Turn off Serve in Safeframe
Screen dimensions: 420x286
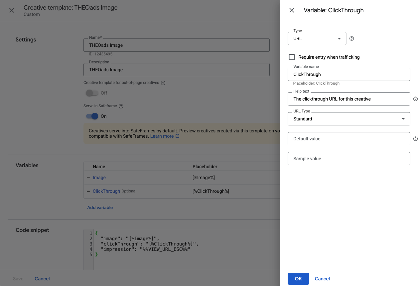[x=92, y=116]
